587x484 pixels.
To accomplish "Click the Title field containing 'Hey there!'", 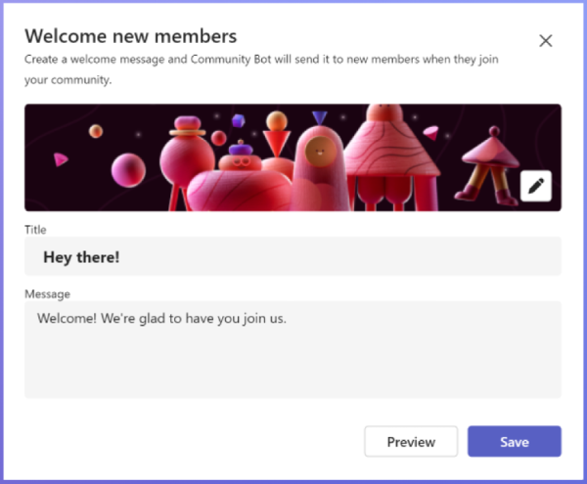I will (293, 256).
